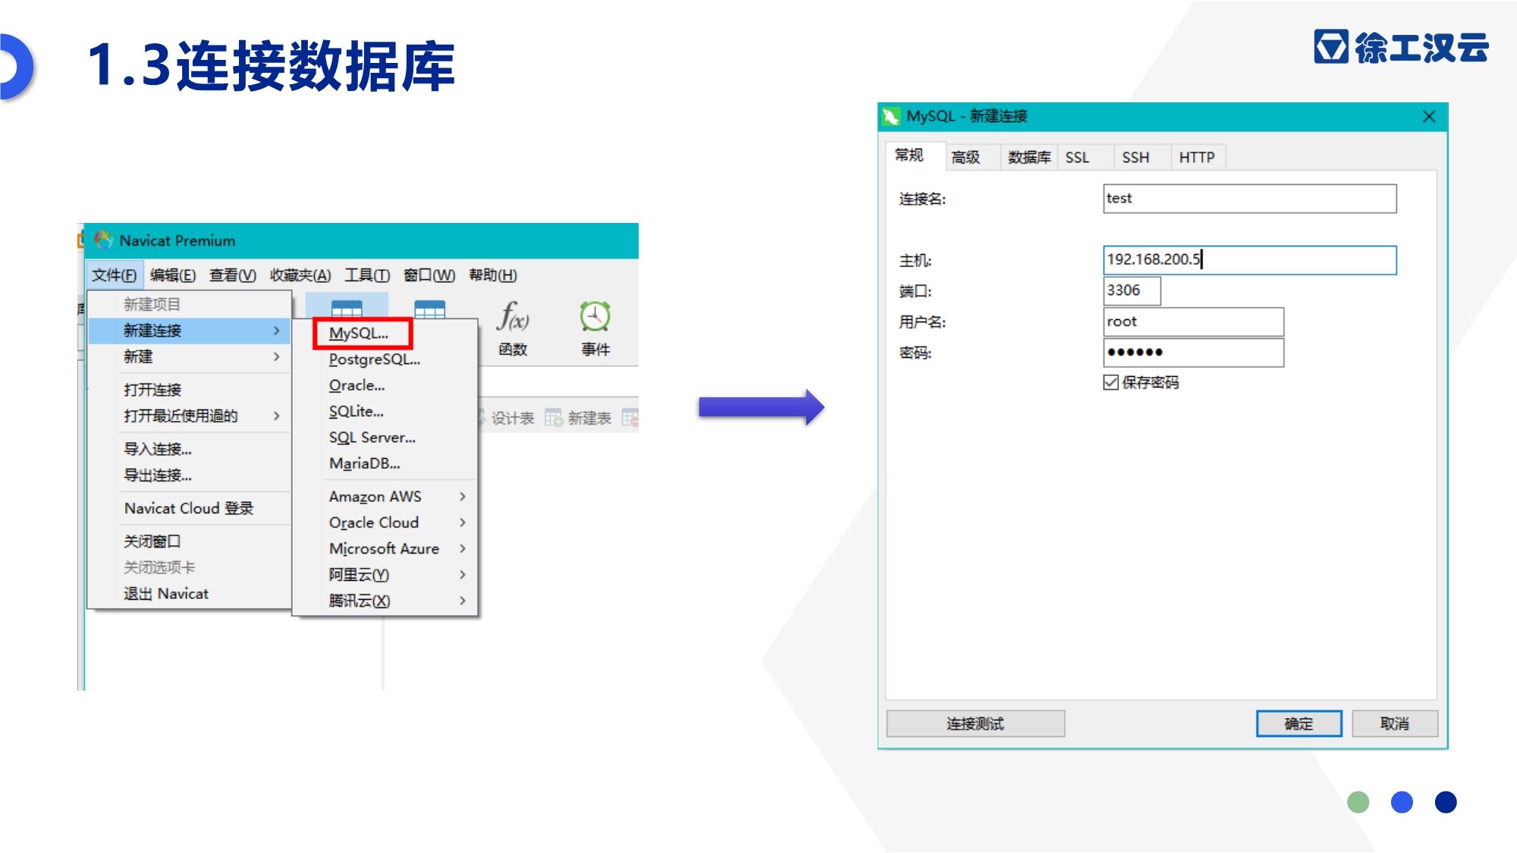Expand the Oracle Cloud submenu arrow
Image resolution: width=1517 pixels, height=853 pixels.
pyautogui.click(x=463, y=522)
